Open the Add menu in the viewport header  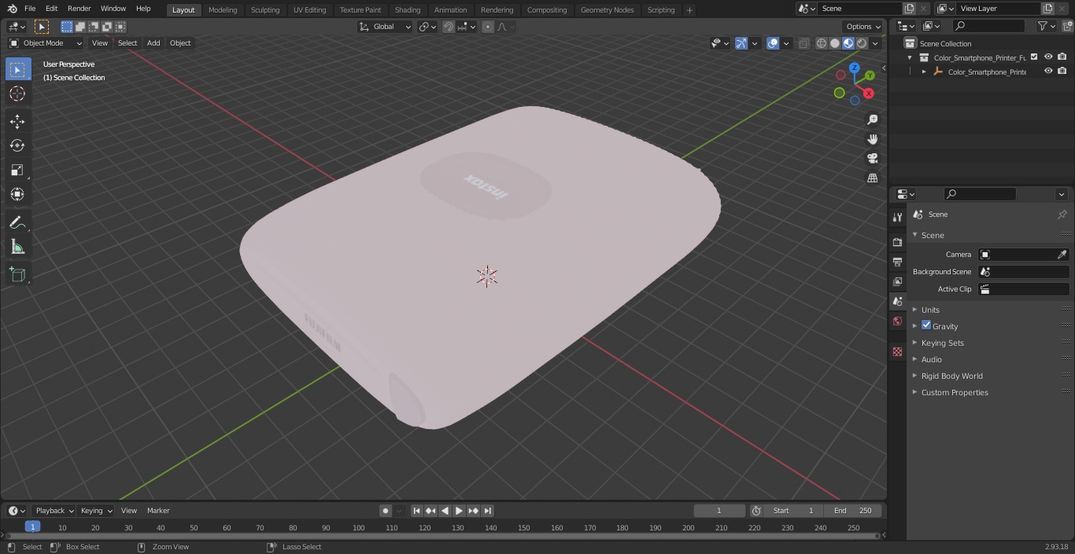tap(153, 43)
